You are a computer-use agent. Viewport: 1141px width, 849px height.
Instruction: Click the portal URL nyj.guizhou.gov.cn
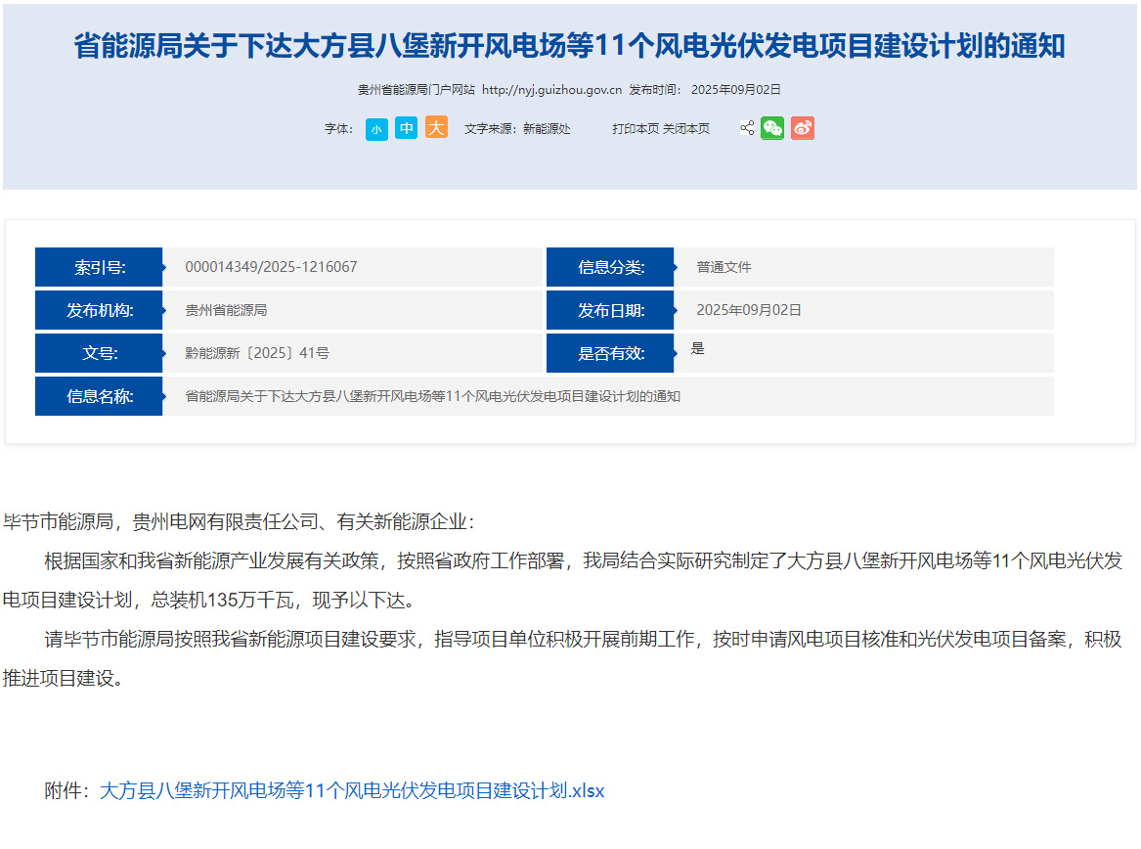tap(551, 90)
